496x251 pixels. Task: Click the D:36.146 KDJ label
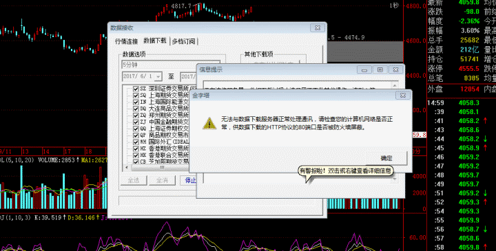81,217
